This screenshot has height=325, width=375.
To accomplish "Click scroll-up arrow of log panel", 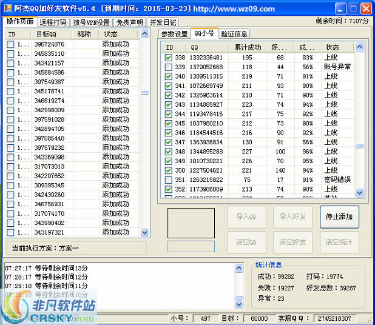I will [x=239, y=268].
